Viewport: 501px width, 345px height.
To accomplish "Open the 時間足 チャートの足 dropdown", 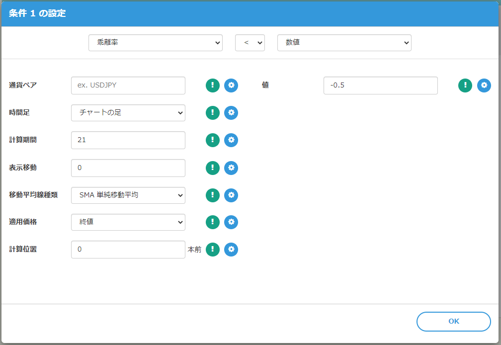I will (x=128, y=113).
